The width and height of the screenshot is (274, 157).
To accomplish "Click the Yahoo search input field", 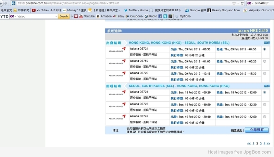I will (37, 16).
